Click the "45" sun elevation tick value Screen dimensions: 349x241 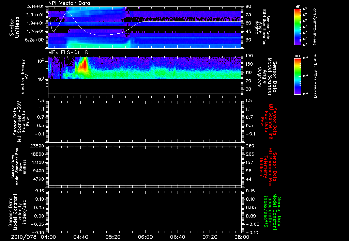(x=248, y=32)
